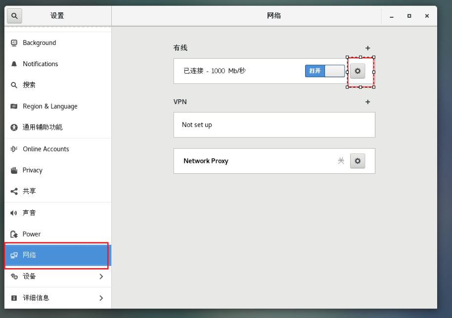Click the 设备 devices icon

[14, 276]
